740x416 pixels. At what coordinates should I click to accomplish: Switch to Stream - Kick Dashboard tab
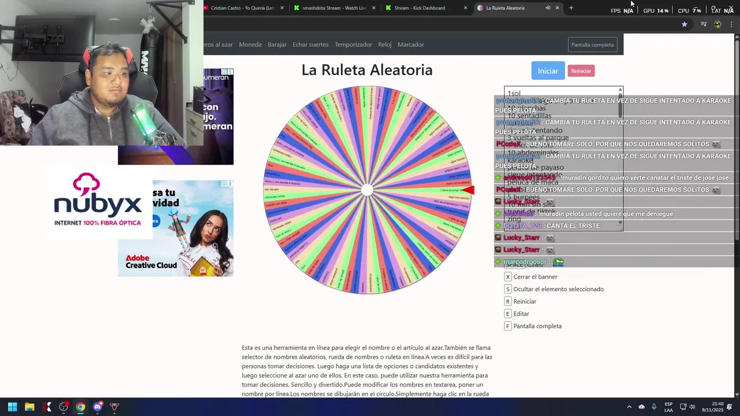[426, 8]
